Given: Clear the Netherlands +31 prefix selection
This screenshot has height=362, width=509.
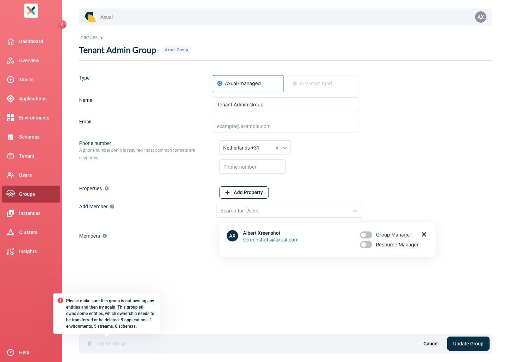Looking at the screenshot, I should pyautogui.click(x=277, y=148).
